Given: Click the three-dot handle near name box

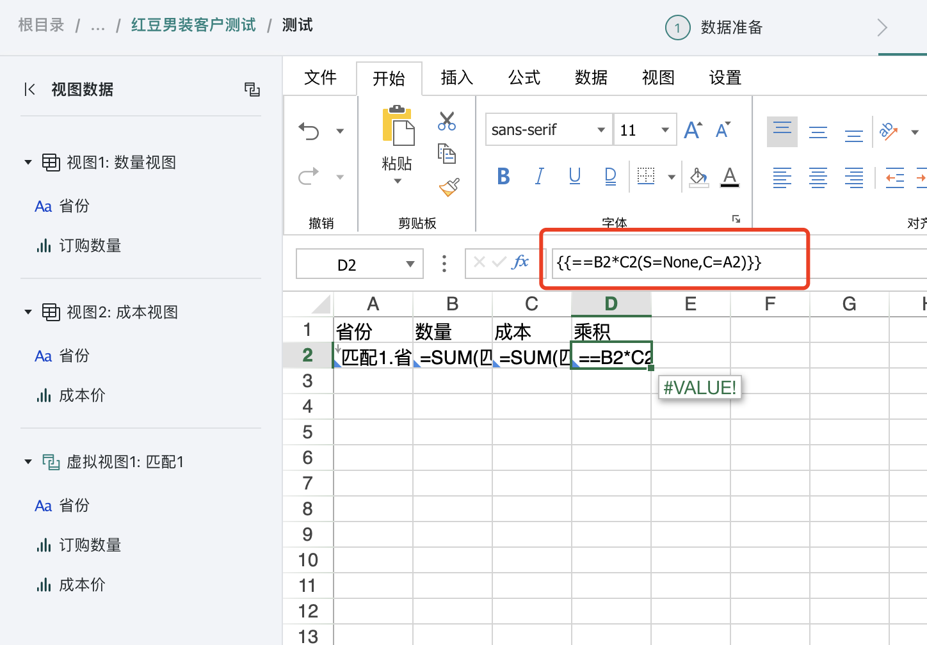Looking at the screenshot, I should click(x=444, y=263).
